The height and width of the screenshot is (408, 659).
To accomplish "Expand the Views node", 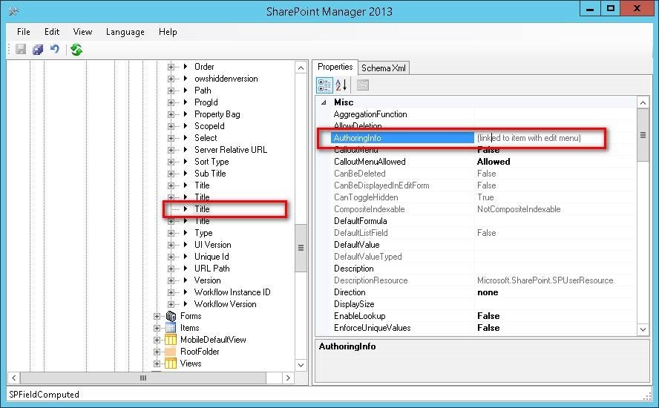I will pos(157,363).
